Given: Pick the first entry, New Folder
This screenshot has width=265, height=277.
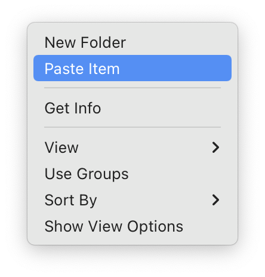Looking at the screenshot, I should 132,42.
